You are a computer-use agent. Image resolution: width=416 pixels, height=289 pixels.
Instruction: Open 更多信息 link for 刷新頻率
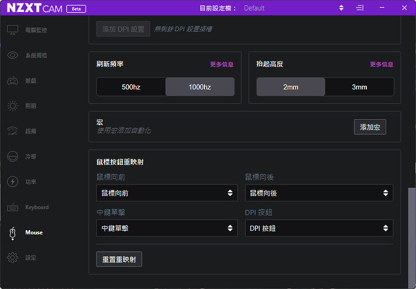click(x=222, y=64)
